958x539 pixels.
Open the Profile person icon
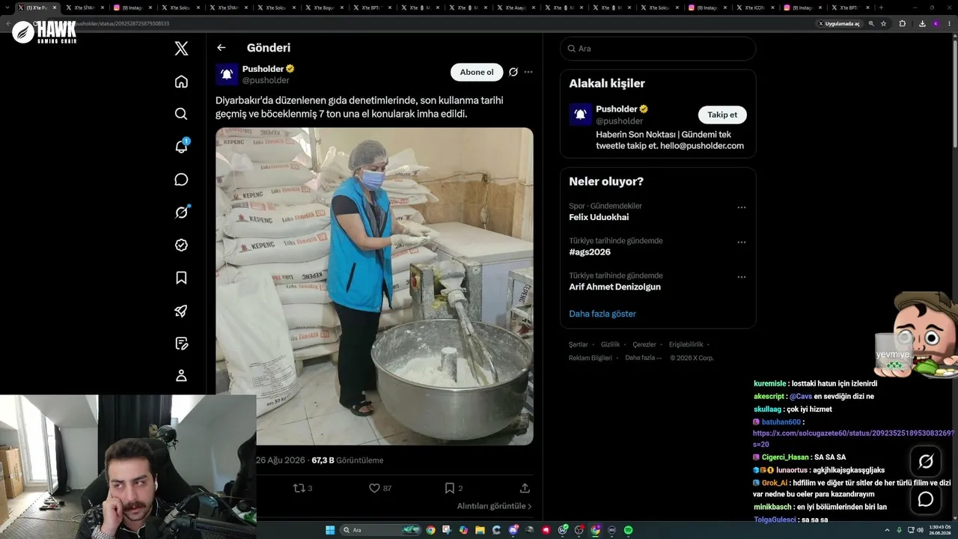(181, 376)
